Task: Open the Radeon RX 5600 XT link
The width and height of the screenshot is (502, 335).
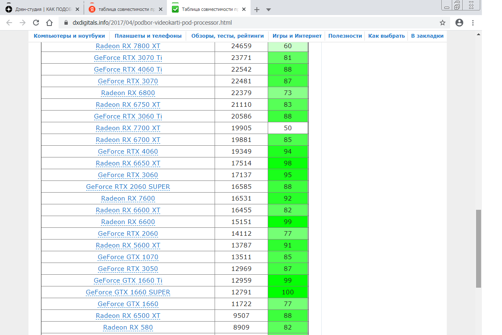Action: click(x=128, y=245)
